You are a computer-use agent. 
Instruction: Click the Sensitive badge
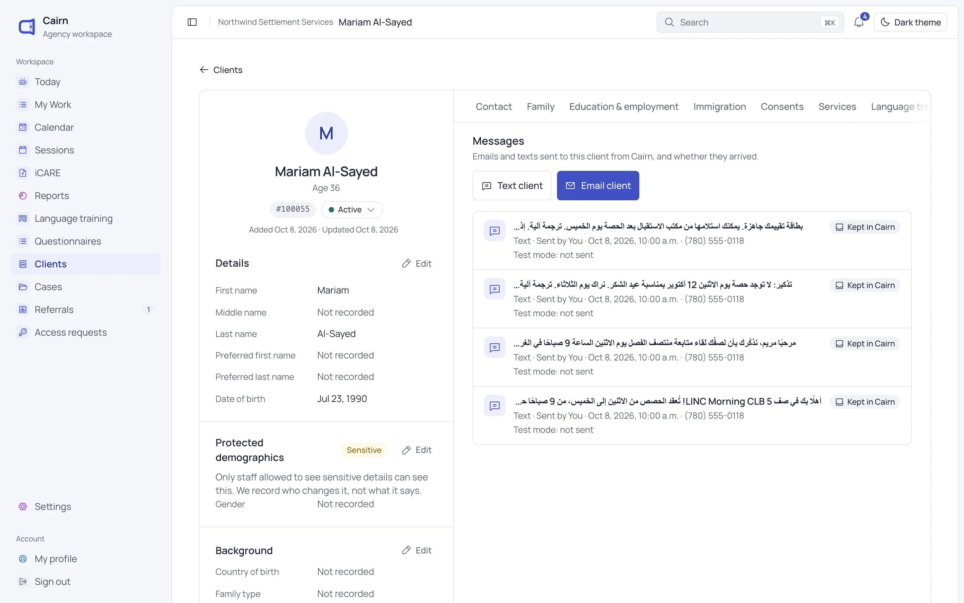coord(364,450)
